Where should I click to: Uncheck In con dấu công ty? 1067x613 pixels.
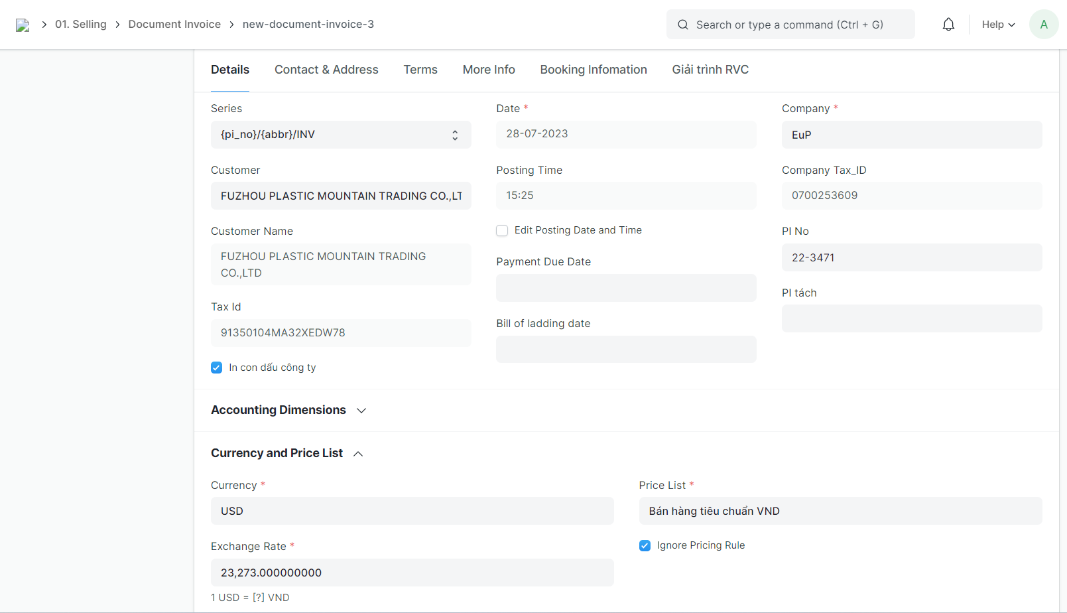217,368
